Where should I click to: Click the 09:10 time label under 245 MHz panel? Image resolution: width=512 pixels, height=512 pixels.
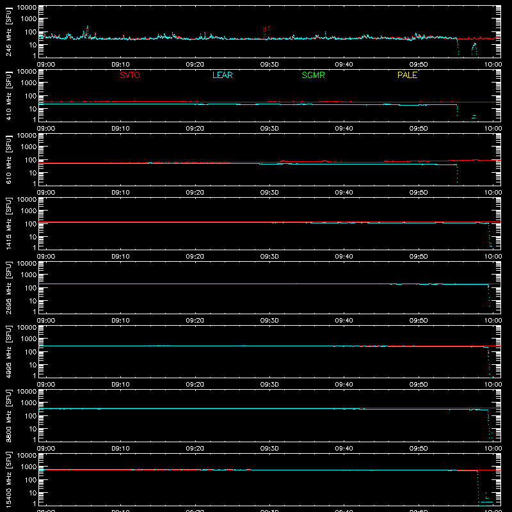click(120, 65)
